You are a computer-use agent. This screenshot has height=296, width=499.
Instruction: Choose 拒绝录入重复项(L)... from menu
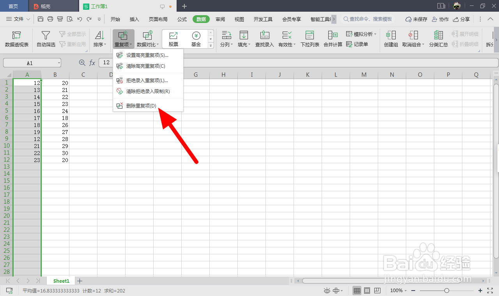148,81
